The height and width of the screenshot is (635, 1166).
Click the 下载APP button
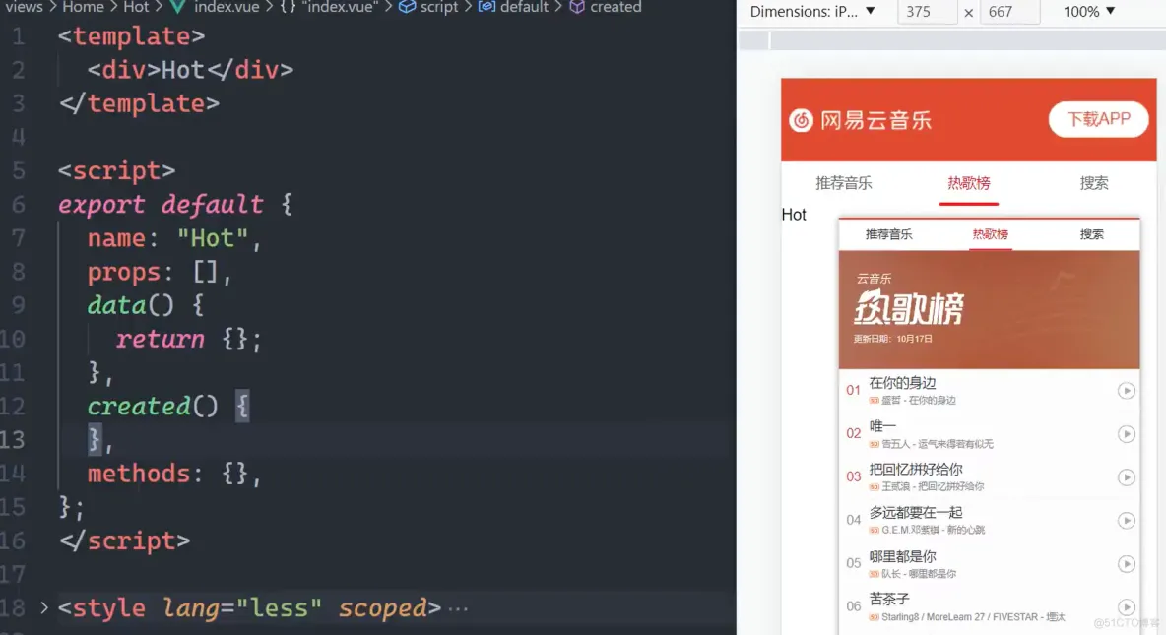[x=1098, y=119]
